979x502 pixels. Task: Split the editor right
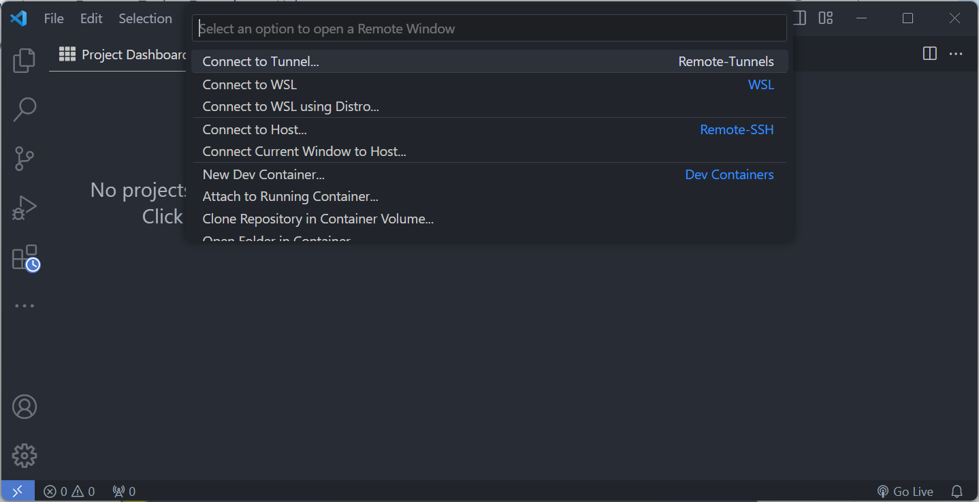[x=929, y=53]
